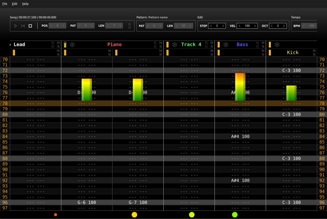Image resolution: width=327 pixels, height=219 pixels.
Task: Remove a column from the Piano track
Action: (x=155, y=46)
